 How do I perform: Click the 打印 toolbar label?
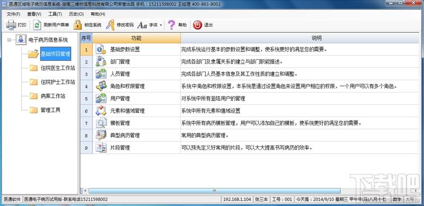[x=22, y=25]
